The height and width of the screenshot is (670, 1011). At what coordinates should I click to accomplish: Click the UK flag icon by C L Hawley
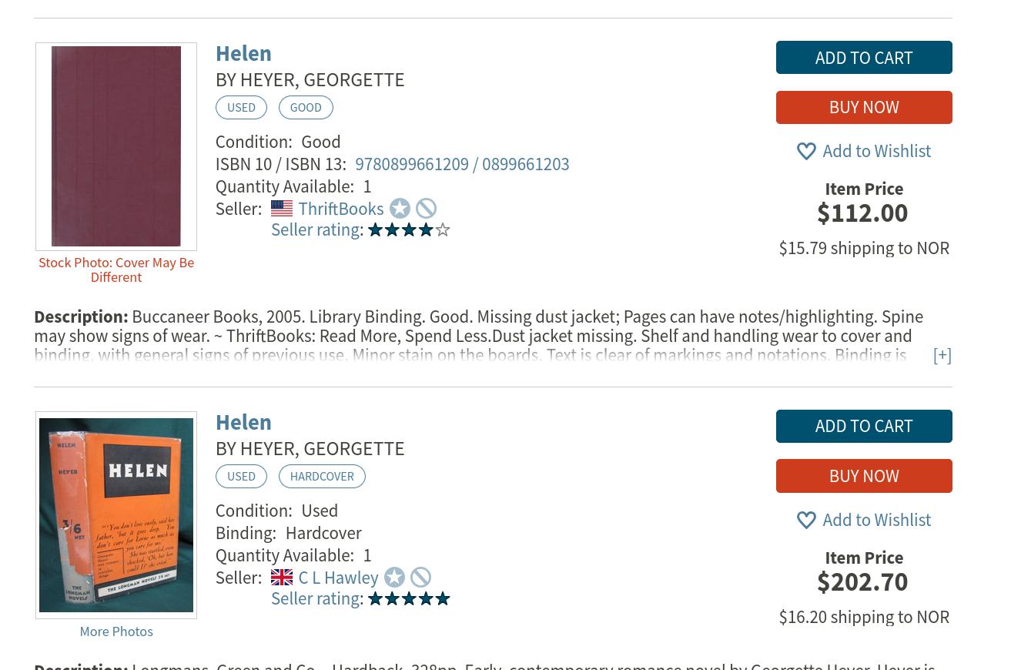click(x=282, y=577)
